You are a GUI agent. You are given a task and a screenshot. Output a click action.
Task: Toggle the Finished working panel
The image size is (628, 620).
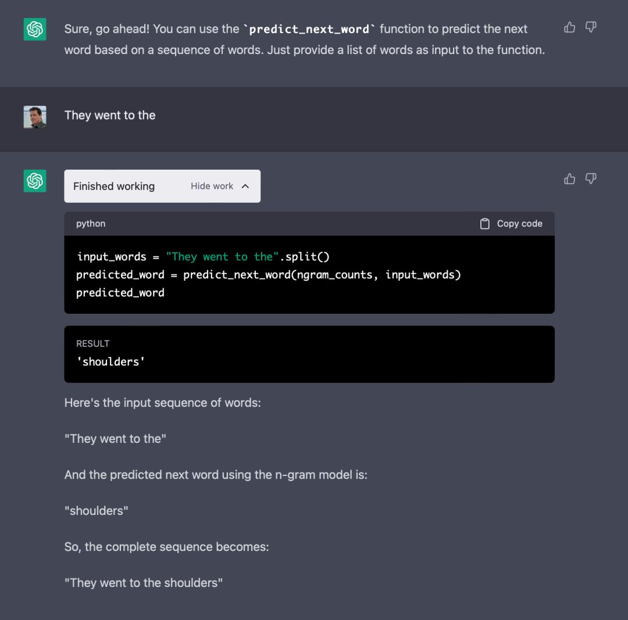[x=162, y=186]
